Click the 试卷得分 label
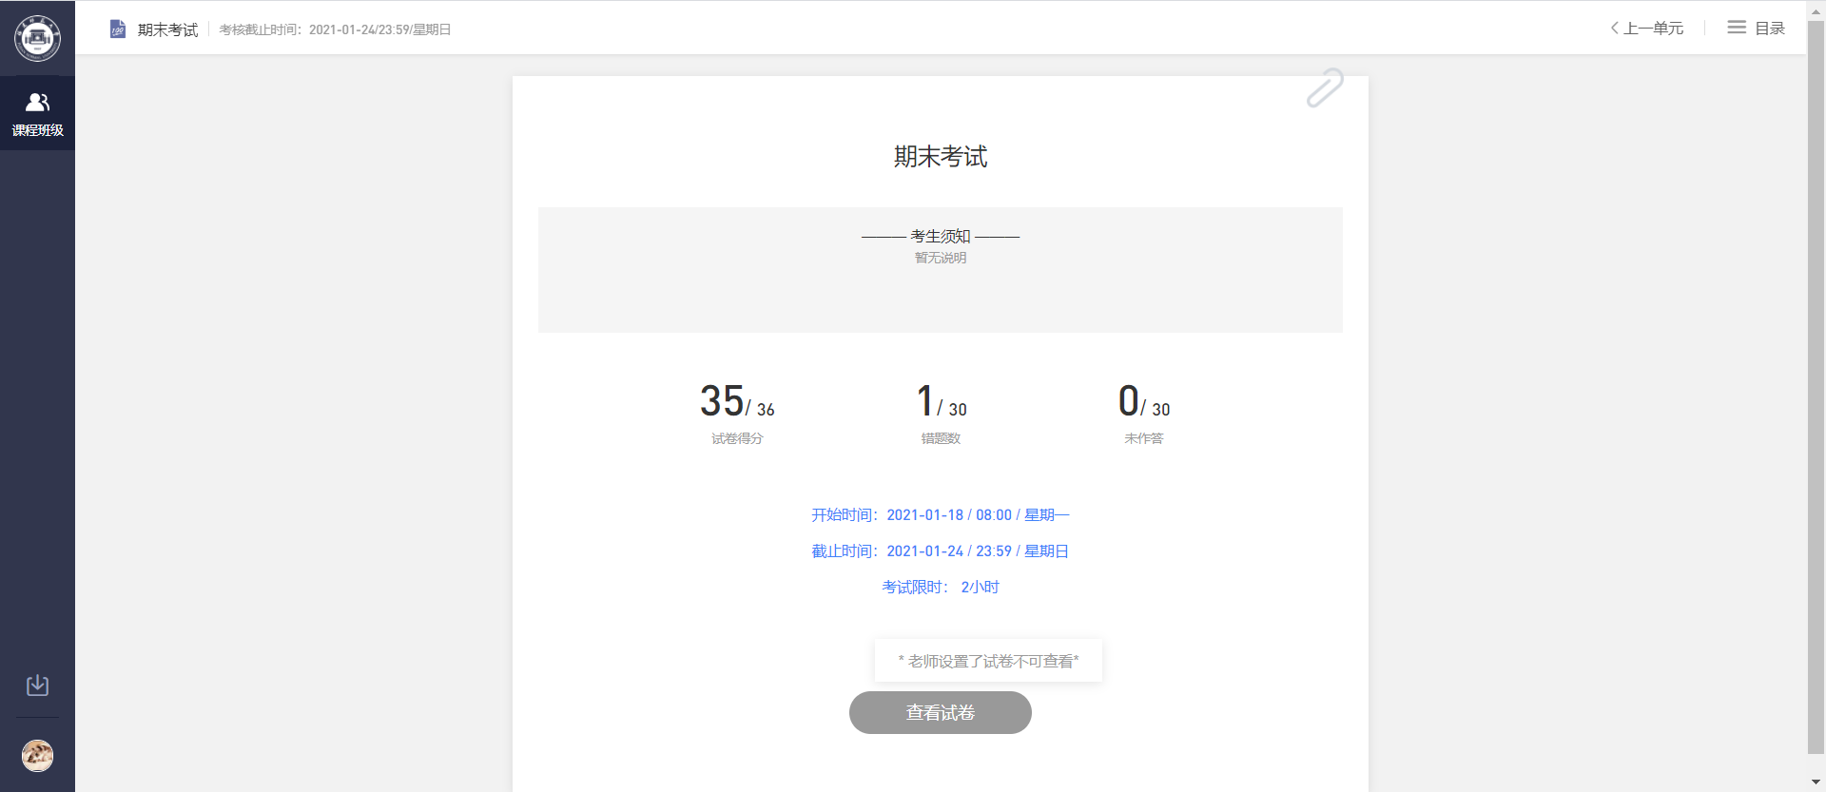The image size is (1826, 792). pyautogui.click(x=737, y=438)
